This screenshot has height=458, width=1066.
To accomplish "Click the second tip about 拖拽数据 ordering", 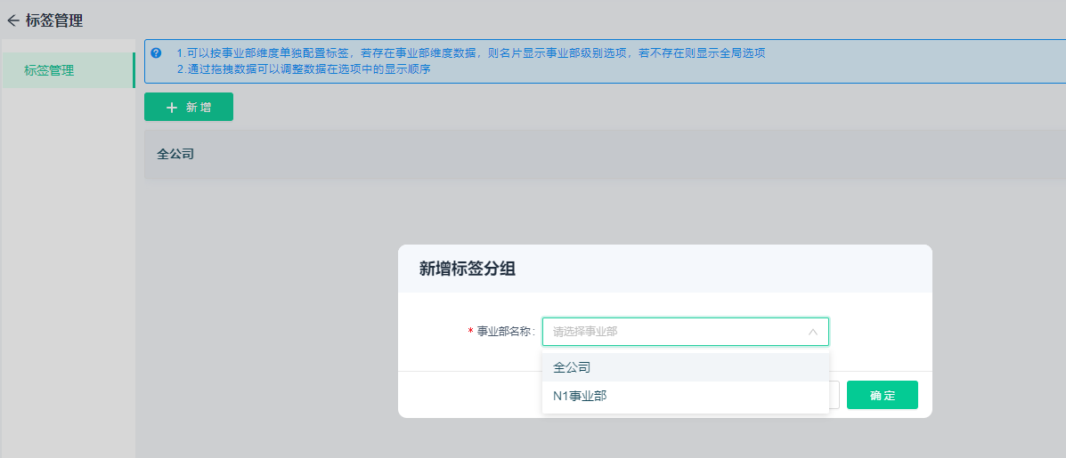I will tap(304, 69).
